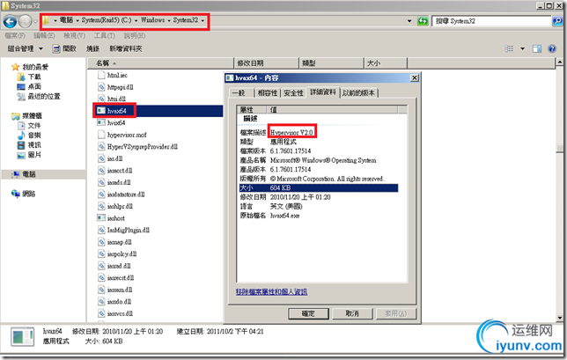Select 媒體櫃 library node

(x=27, y=115)
